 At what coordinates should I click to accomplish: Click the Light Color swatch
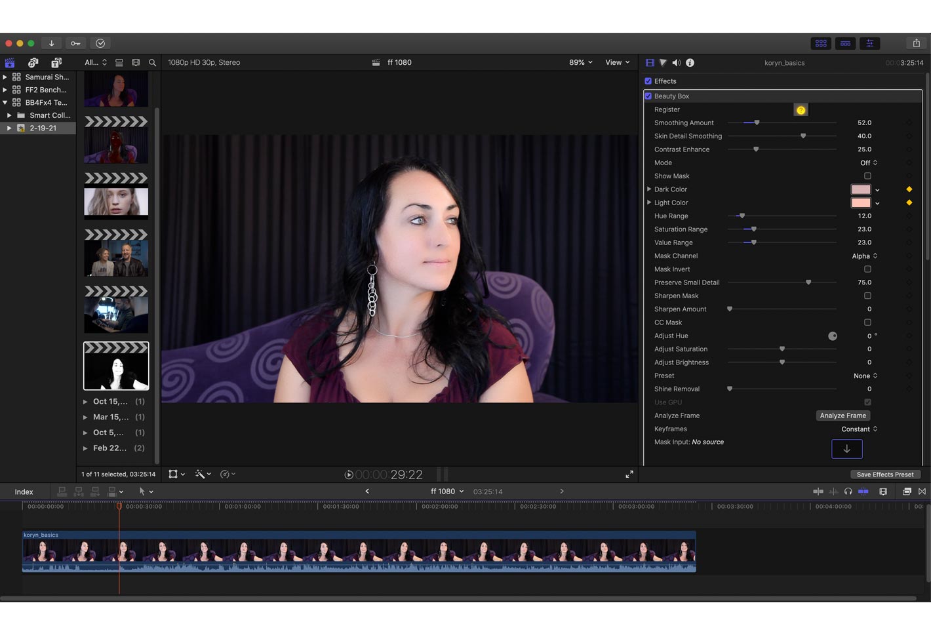tap(860, 203)
